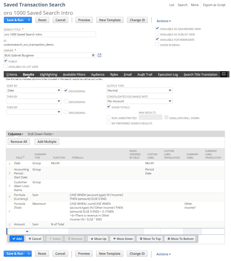The width and height of the screenshot is (231, 261).
Task: Click the drag handle of Formula (Currency) row
Action: (10, 197)
